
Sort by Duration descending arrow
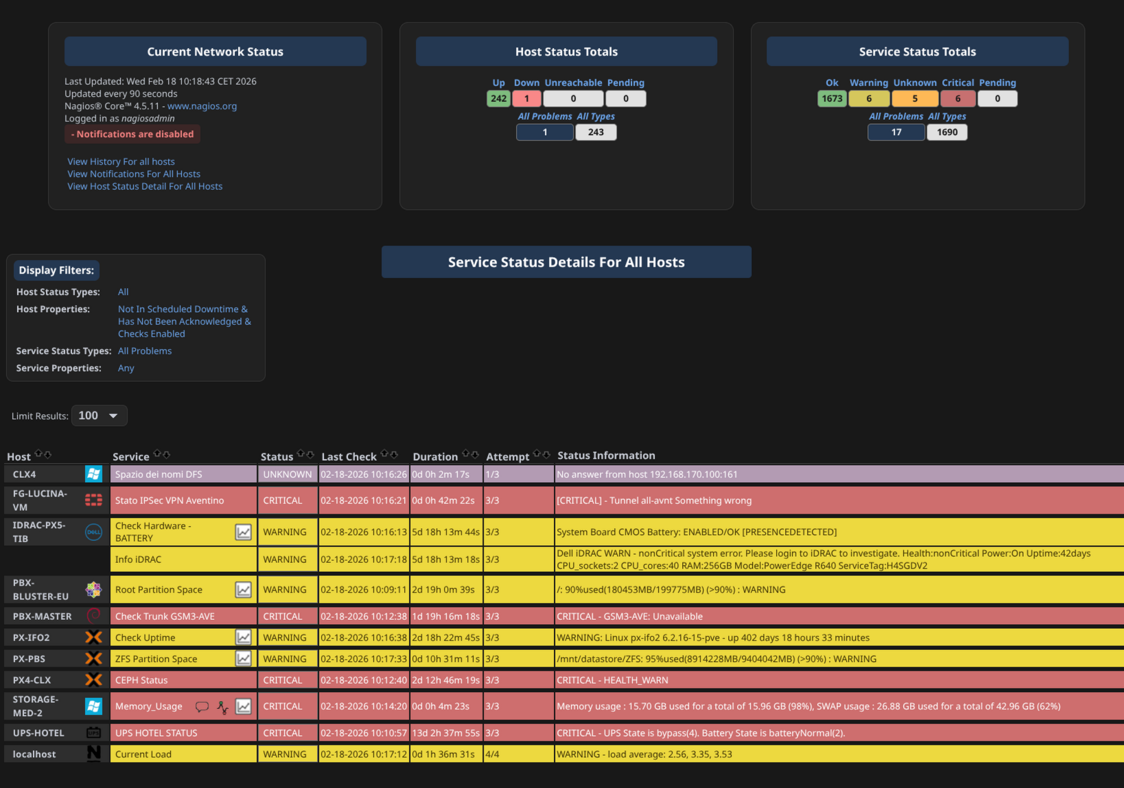point(475,454)
